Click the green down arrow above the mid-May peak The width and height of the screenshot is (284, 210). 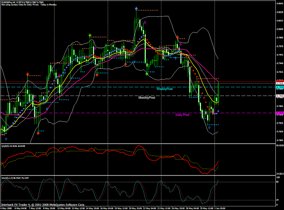pos(90,35)
